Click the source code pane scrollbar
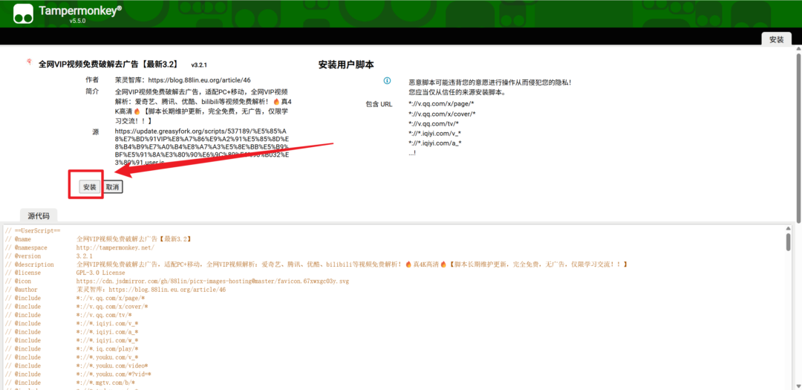 pyautogui.click(x=788, y=241)
